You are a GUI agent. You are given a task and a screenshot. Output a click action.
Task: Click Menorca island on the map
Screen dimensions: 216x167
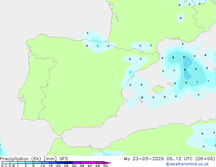[x=170, y=84]
